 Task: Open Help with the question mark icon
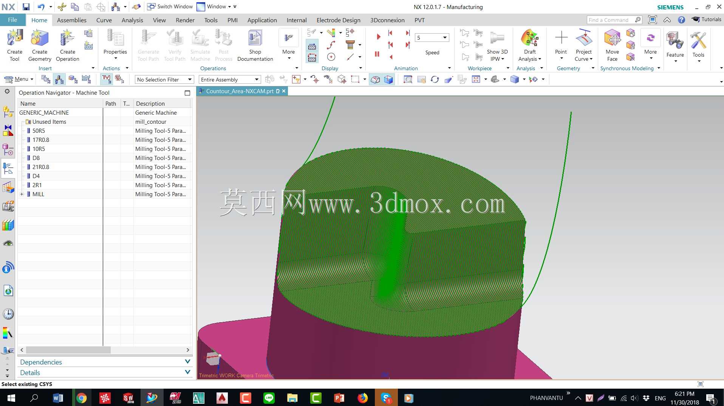click(x=681, y=20)
